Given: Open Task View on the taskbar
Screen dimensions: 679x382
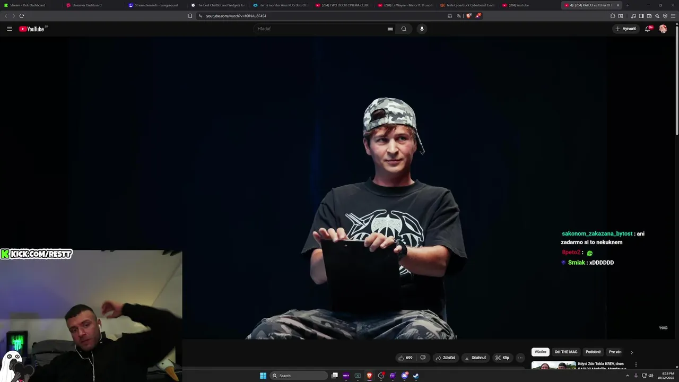Looking at the screenshot, I should click(335, 376).
